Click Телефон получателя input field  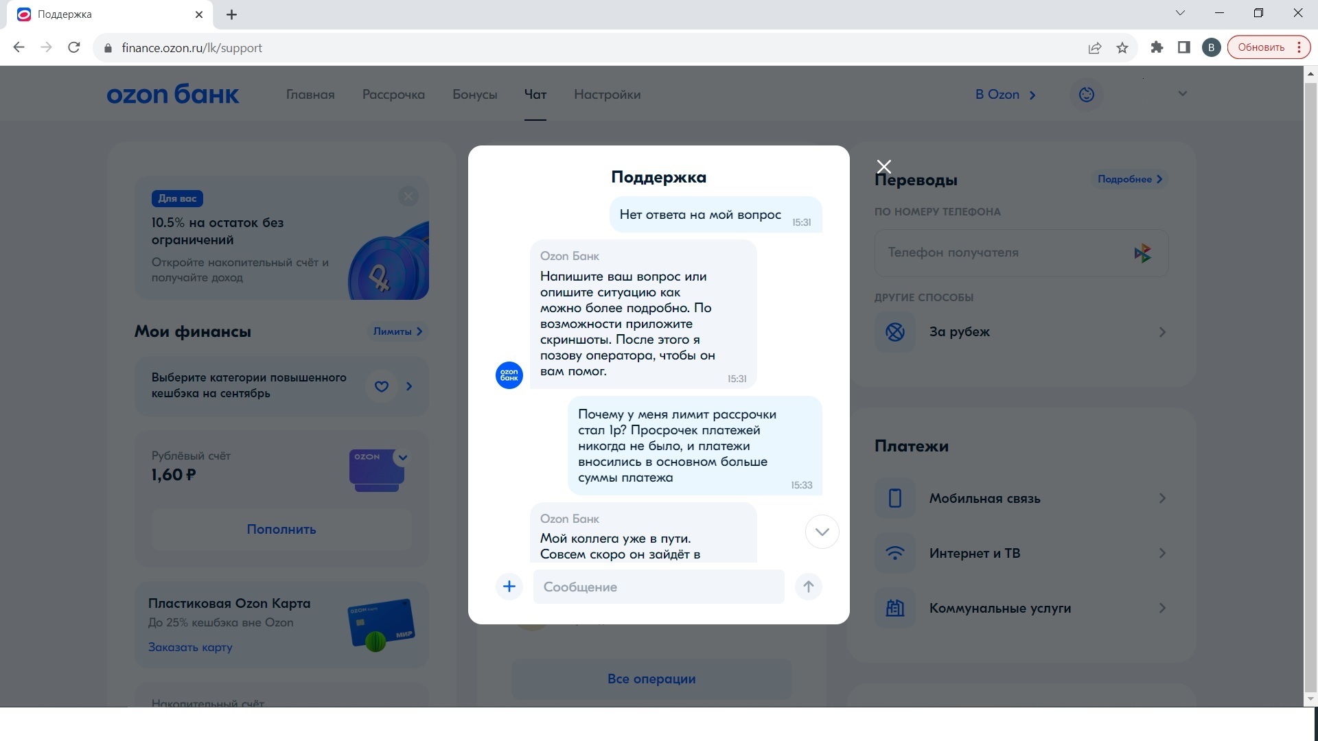click(x=1021, y=253)
